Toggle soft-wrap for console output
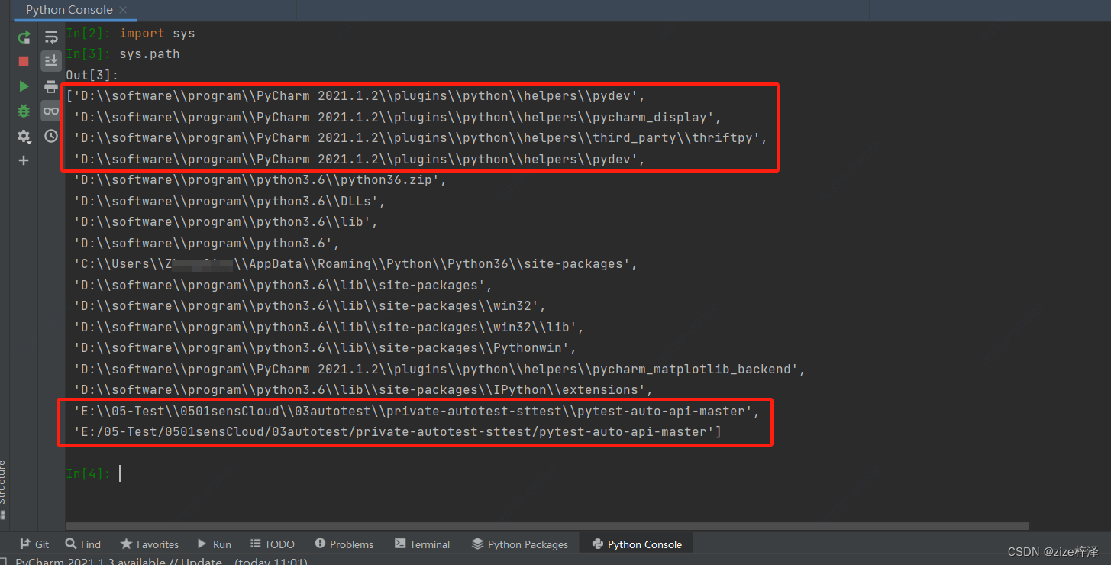This screenshot has height=565, width=1111. 50,36
